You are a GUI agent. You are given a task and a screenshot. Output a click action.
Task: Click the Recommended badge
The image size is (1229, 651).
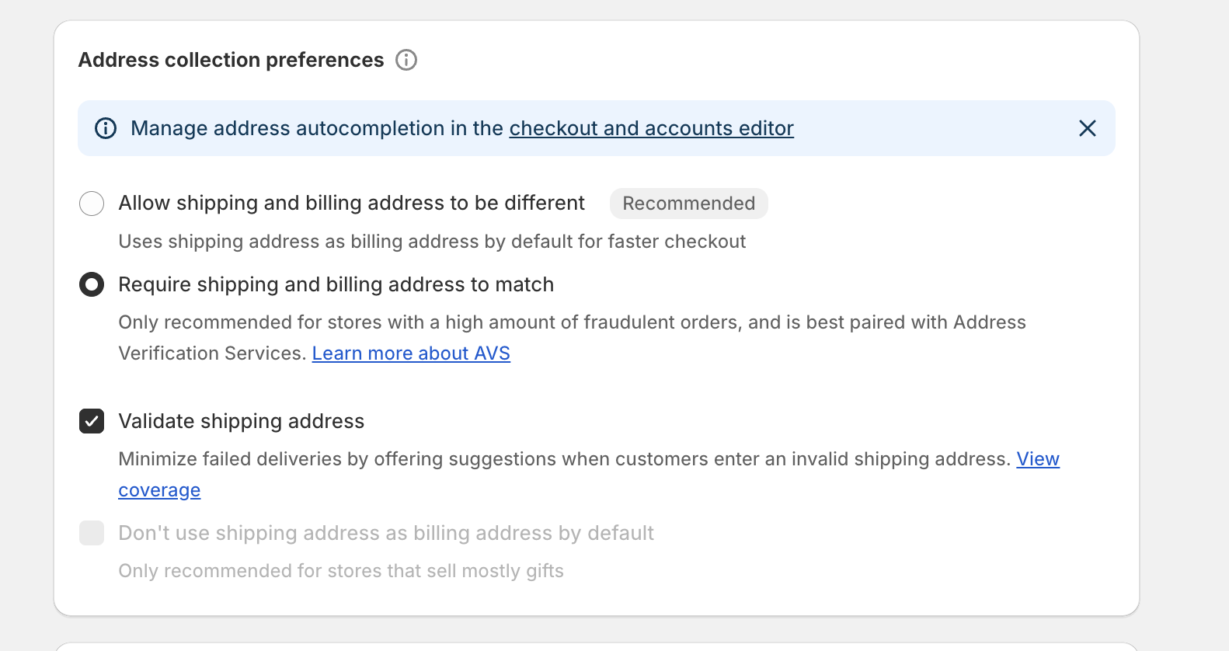pyautogui.click(x=688, y=204)
